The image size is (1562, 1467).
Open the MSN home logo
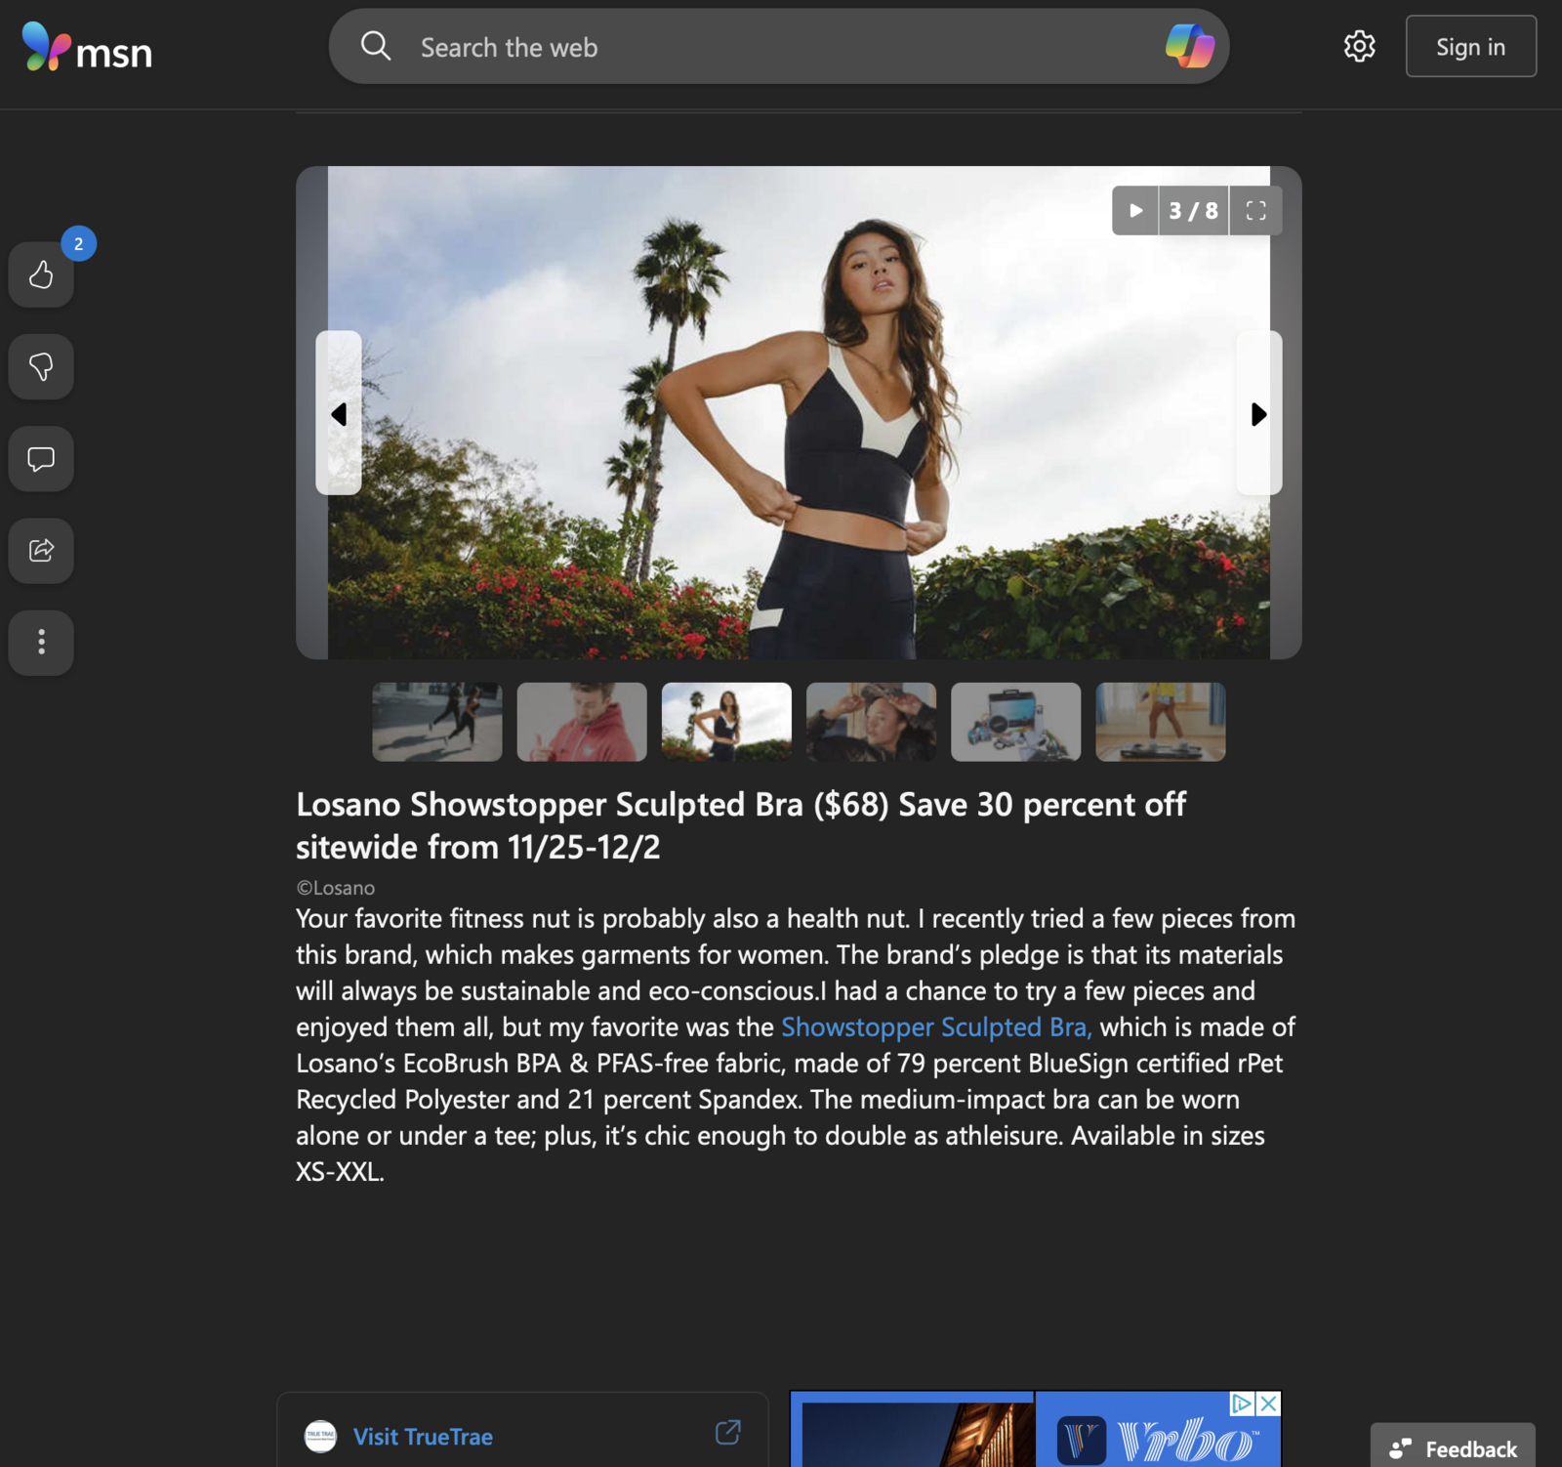(x=86, y=47)
